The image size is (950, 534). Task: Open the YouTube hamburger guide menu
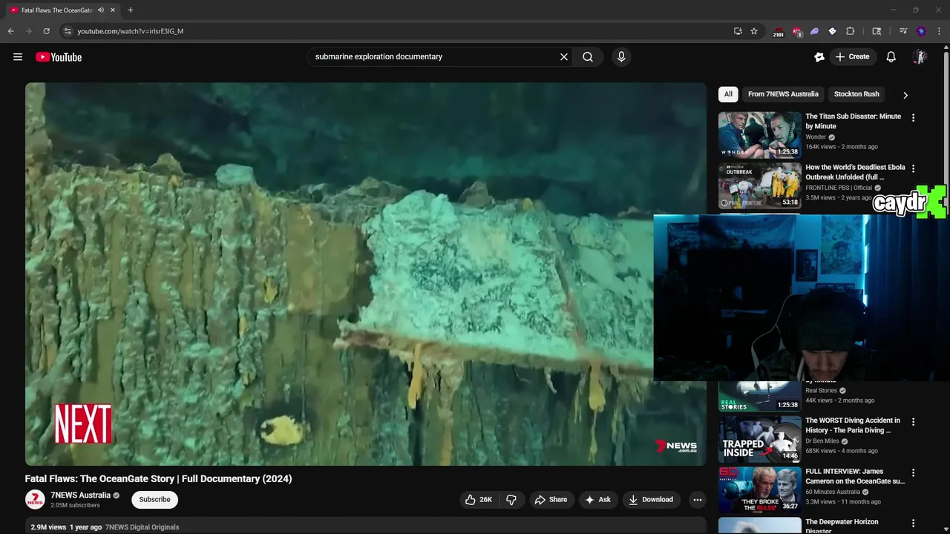click(x=18, y=57)
